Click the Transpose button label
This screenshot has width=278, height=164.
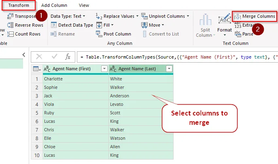(25, 16)
